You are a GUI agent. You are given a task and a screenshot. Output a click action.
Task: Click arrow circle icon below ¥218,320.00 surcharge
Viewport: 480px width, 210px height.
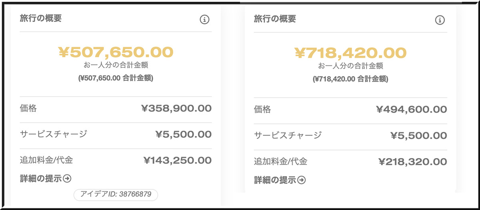click(x=302, y=180)
